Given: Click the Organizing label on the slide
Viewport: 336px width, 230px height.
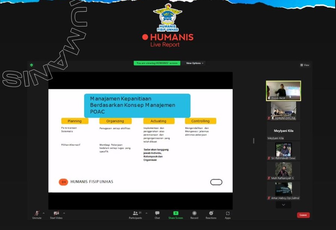Looking at the screenshot, I should [115, 121].
